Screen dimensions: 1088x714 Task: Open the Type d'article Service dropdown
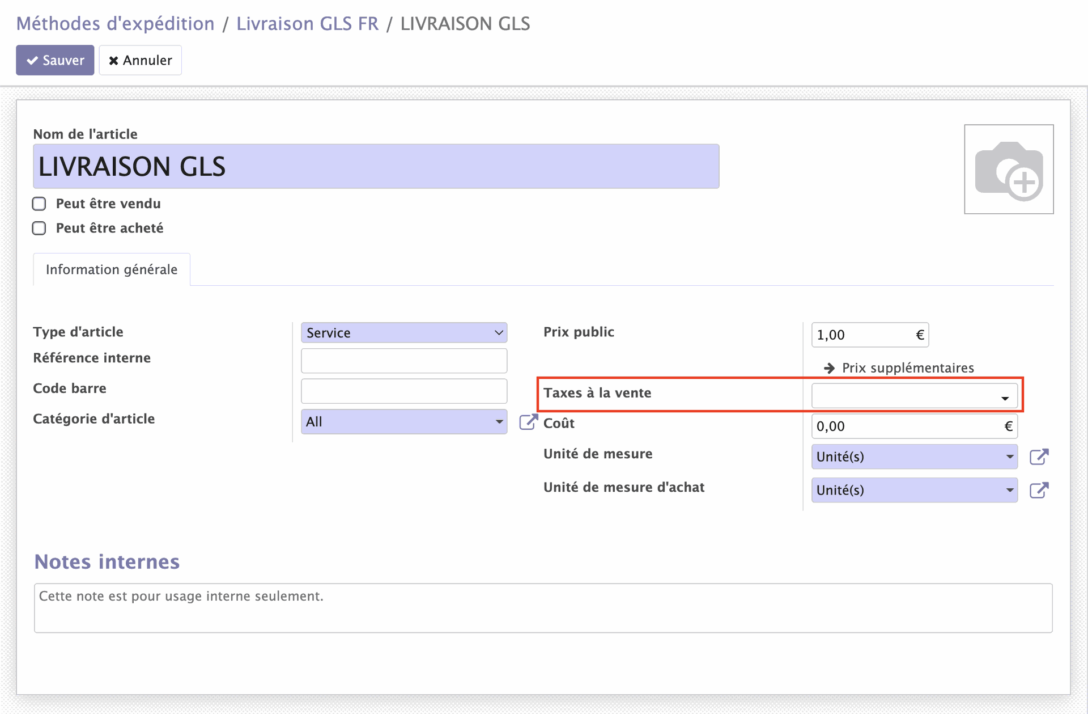point(403,333)
